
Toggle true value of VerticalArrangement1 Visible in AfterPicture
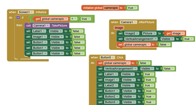pos(188,39)
